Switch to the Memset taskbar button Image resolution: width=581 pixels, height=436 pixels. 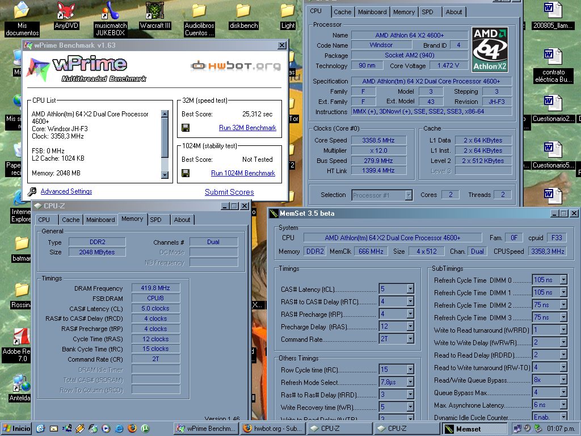click(475, 429)
